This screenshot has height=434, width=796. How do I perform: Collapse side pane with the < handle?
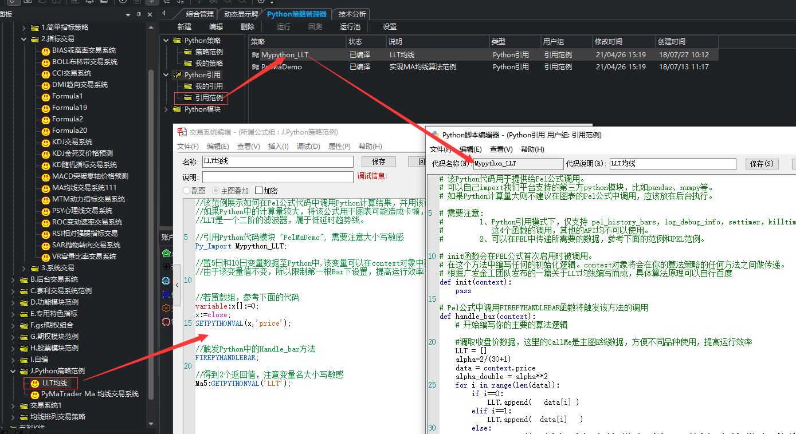click(x=178, y=284)
